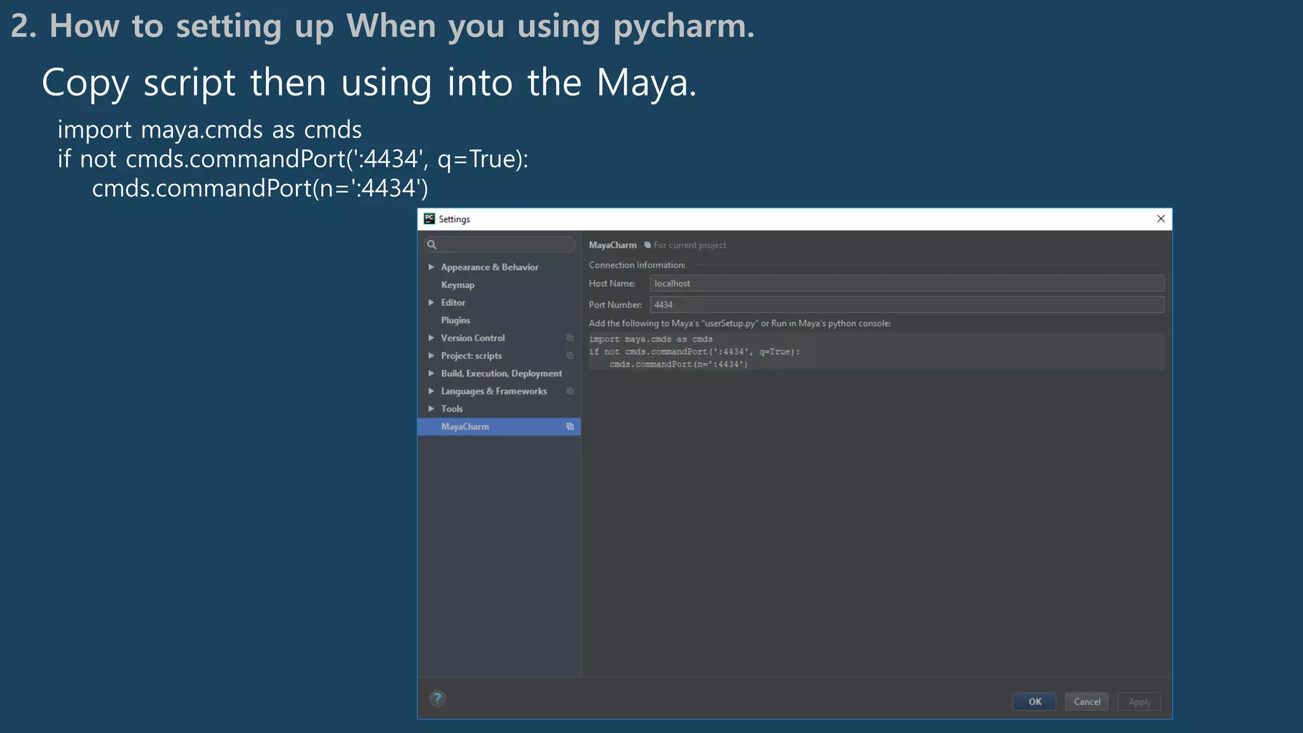Expand the Appearance & Behavior section
This screenshot has width=1303, height=733.
[431, 267]
